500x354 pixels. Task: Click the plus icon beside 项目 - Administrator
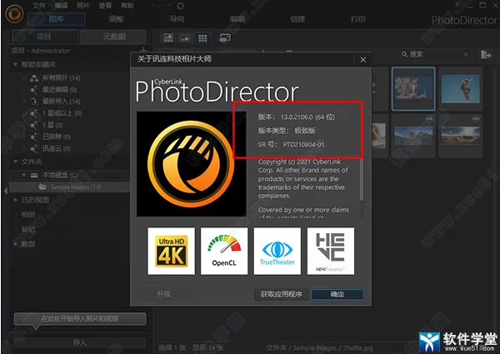(143, 50)
